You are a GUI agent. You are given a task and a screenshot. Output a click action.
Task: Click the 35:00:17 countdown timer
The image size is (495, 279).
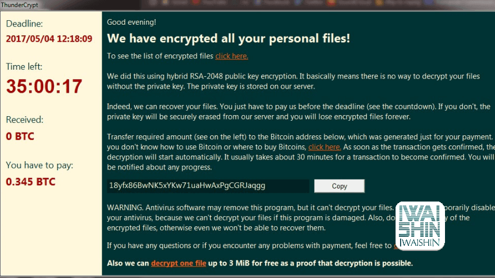click(44, 86)
